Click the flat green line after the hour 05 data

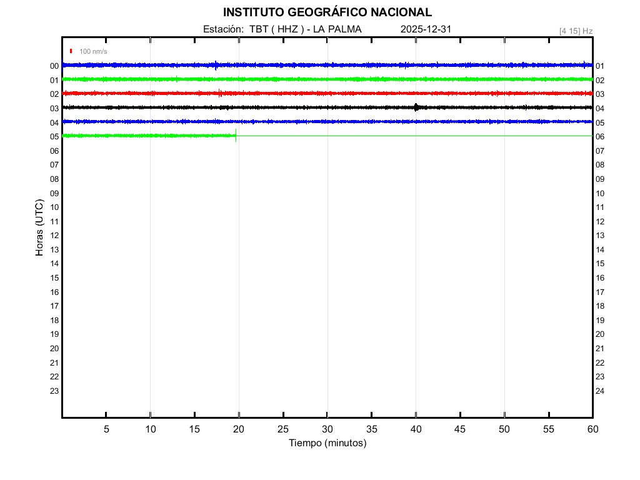(x=412, y=136)
